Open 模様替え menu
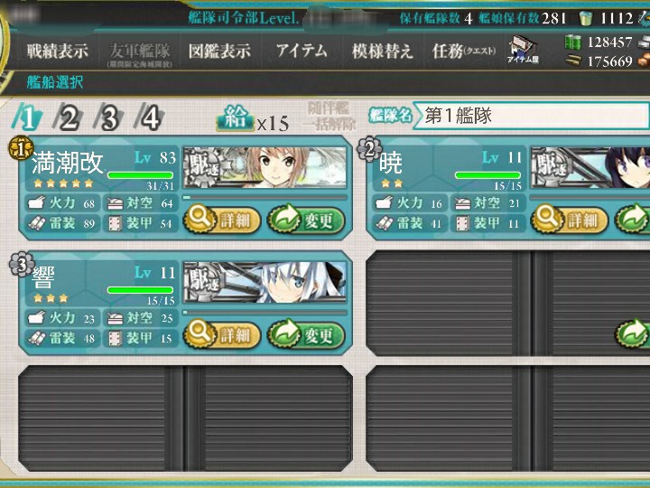The width and height of the screenshot is (650, 488). coord(382,52)
